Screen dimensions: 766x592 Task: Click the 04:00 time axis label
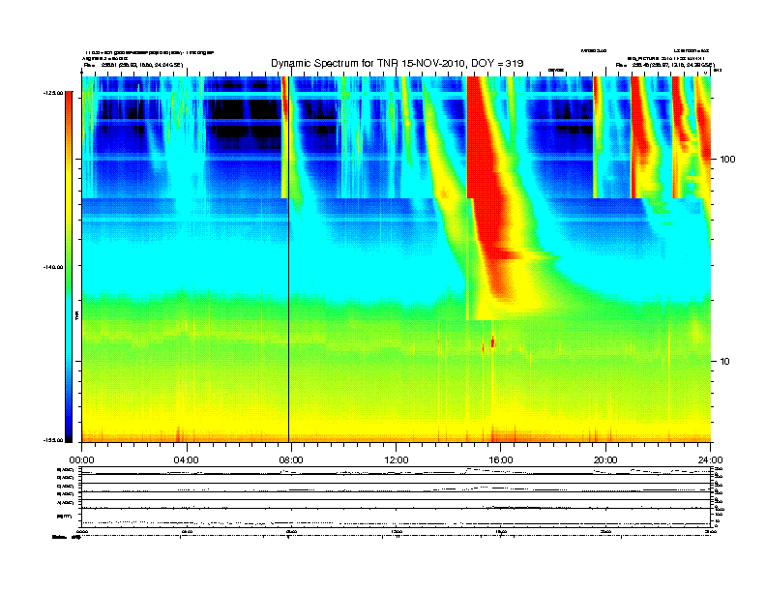coord(186,460)
